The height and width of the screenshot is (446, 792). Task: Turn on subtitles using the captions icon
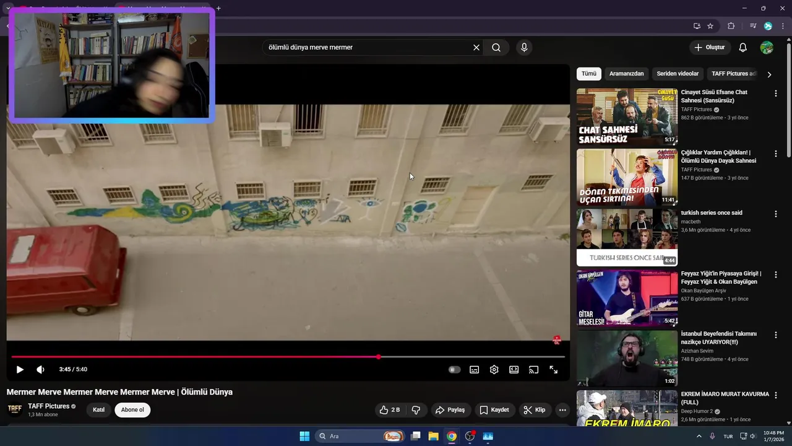tap(474, 370)
